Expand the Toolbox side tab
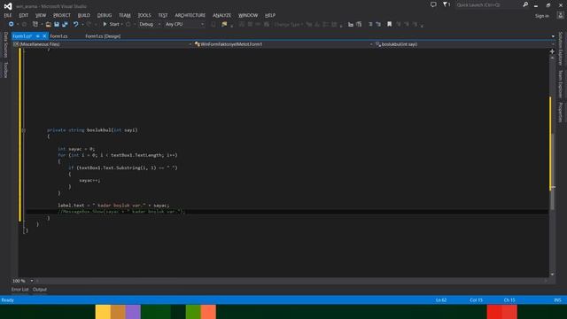The image size is (567, 319). [5, 69]
